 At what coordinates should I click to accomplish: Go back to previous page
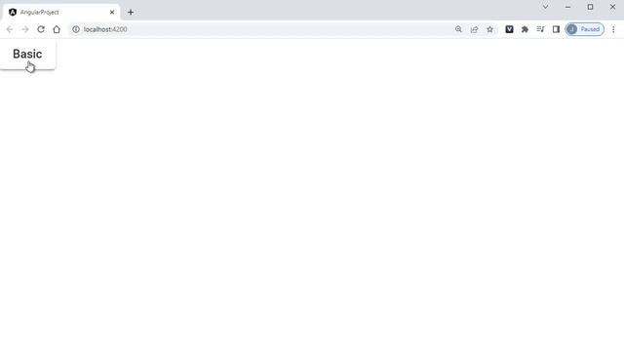click(10, 29)
